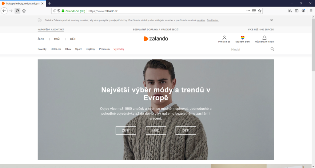Click the Zalando logo
Screen dimensions: 315x168
[156, 39]
